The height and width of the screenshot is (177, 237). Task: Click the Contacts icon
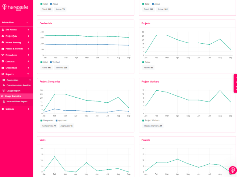3,61
